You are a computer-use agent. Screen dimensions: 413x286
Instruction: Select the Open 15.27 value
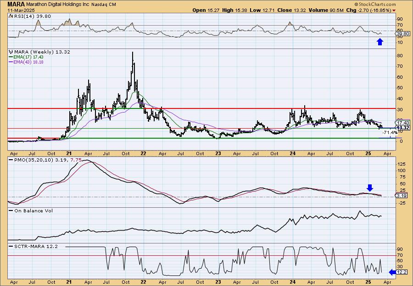(x=205, y=10)
